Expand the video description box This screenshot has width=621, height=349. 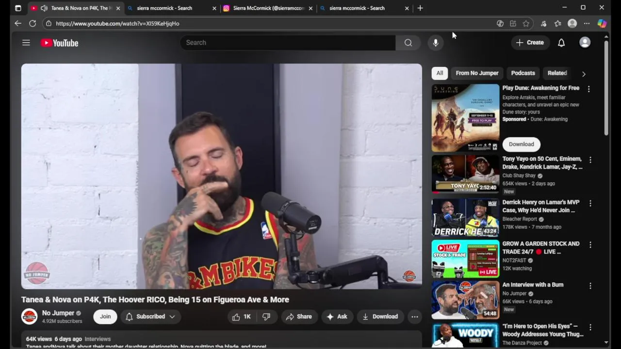tap(221, 339)
